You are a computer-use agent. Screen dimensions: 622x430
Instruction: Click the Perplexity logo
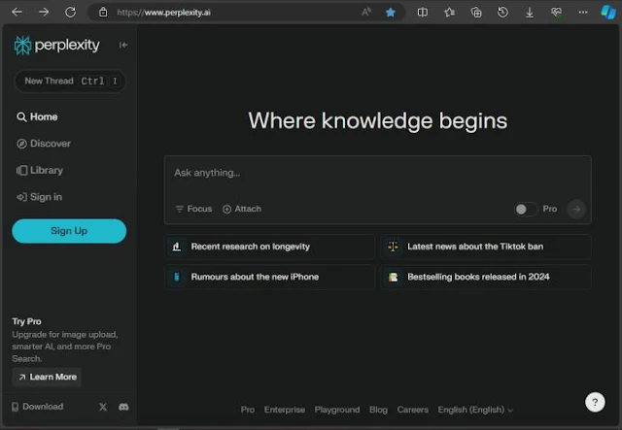pyautogui.click(x=56, y=46)
